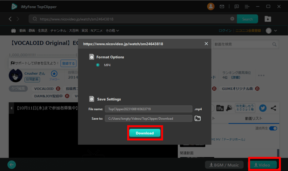Collapse the announcement bar left arrow

pyautogui.click(x=11, y=108)
